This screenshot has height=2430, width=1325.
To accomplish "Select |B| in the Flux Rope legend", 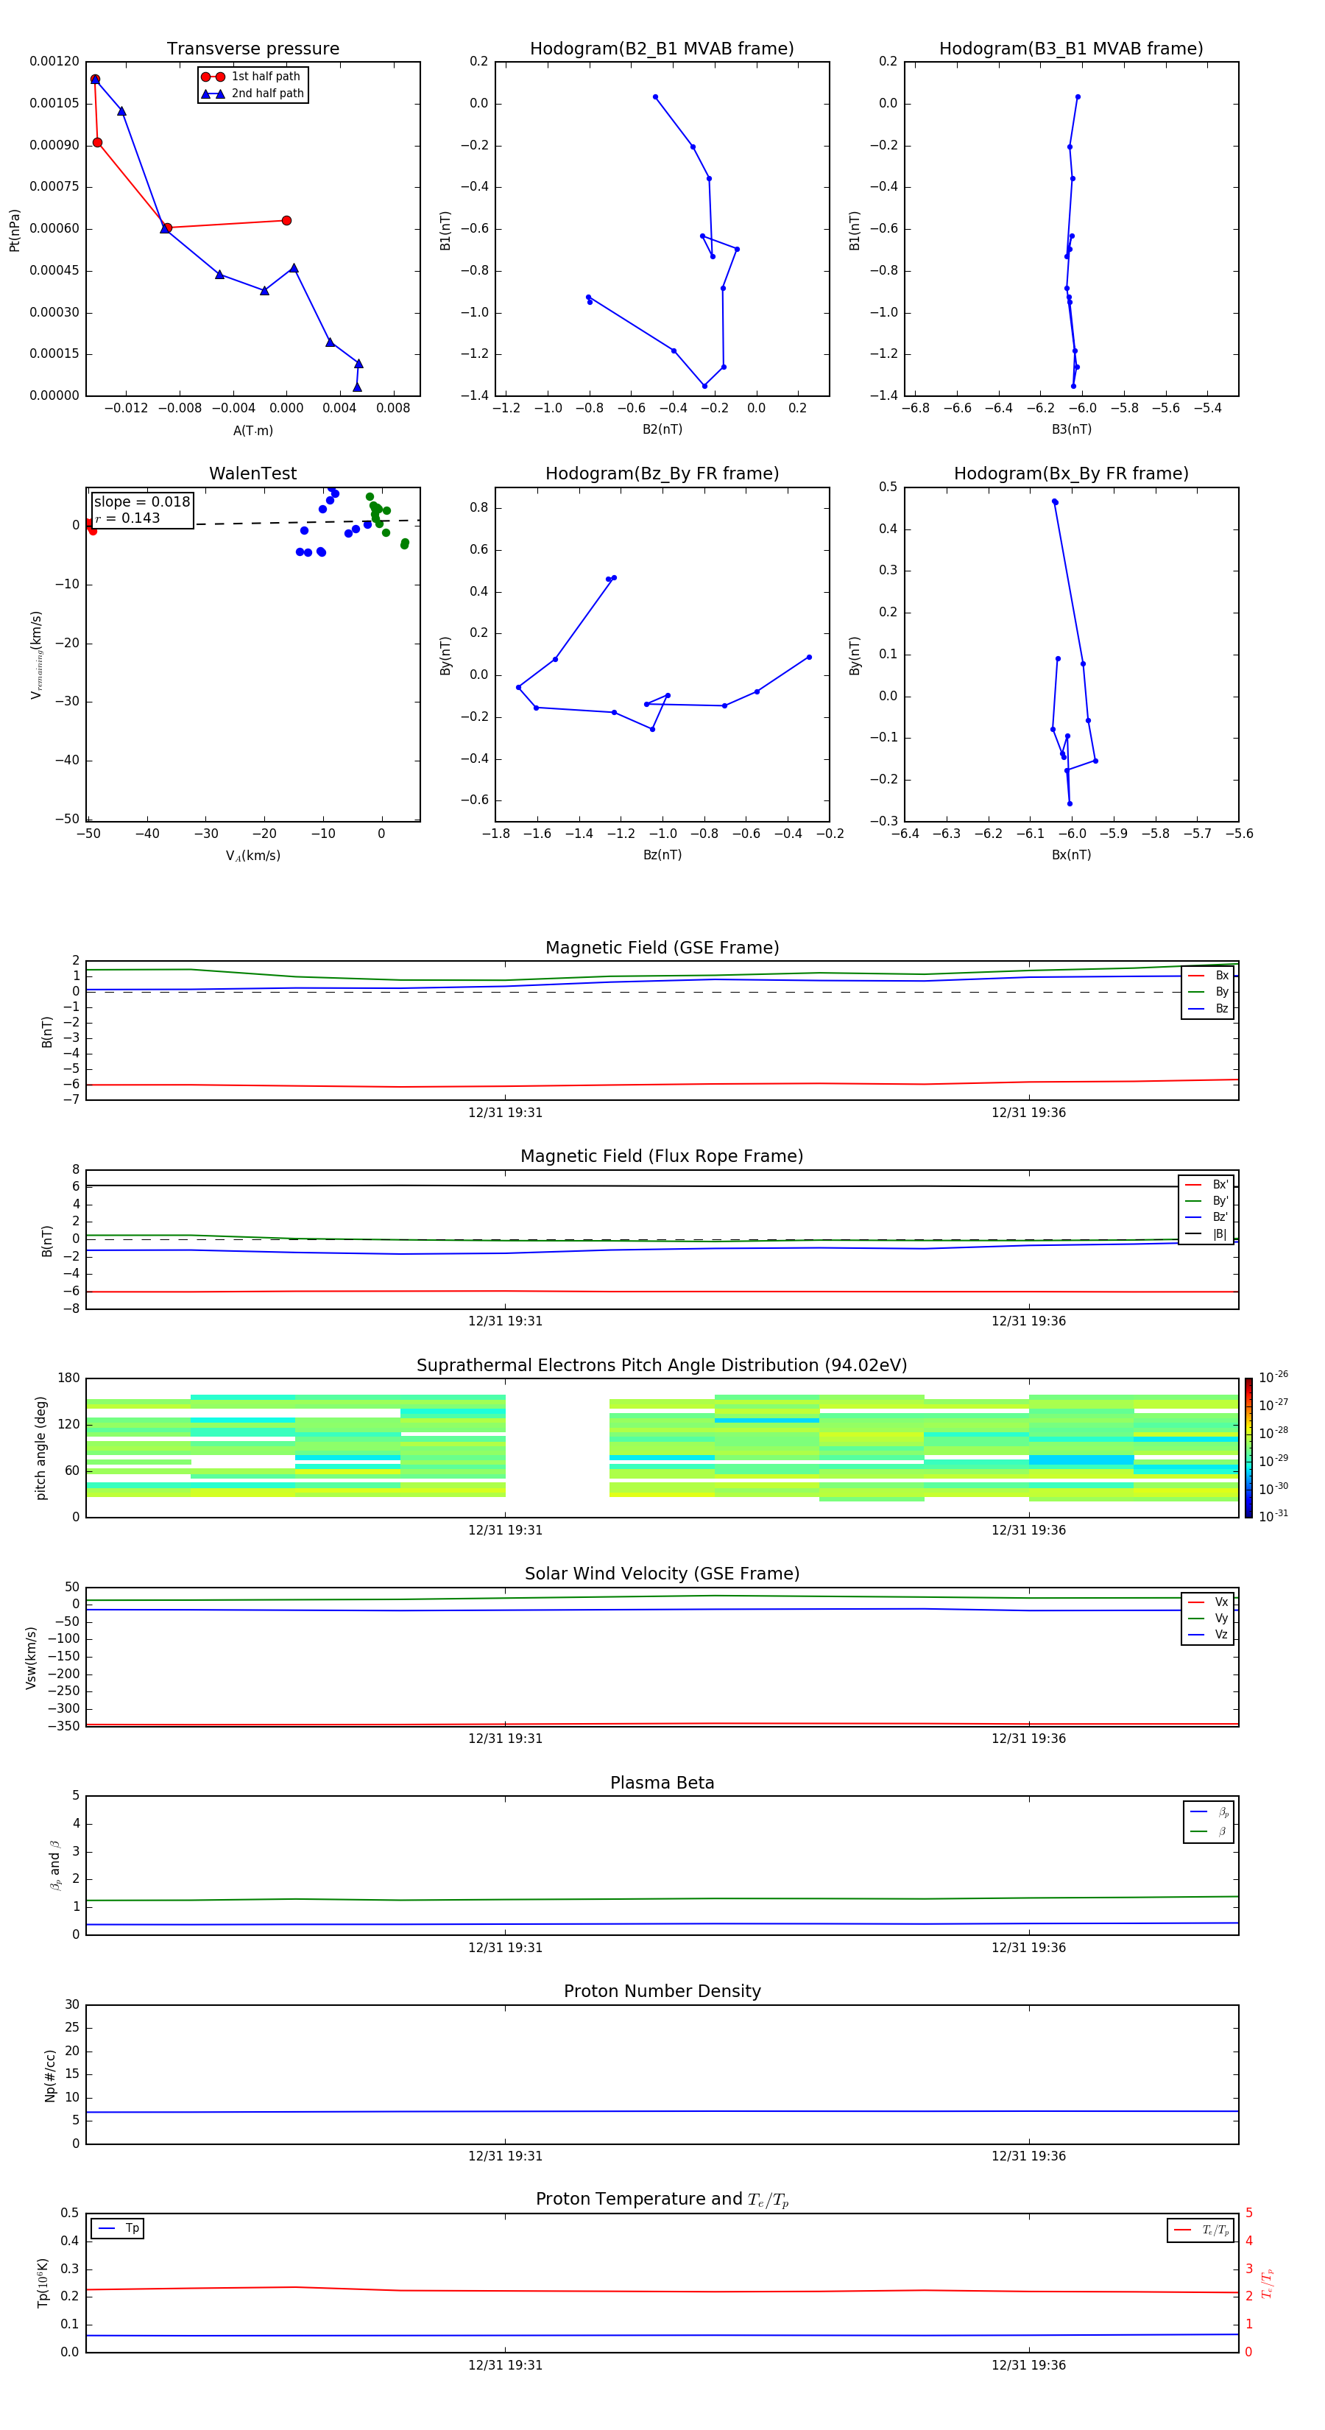I will [1206, 1234].
